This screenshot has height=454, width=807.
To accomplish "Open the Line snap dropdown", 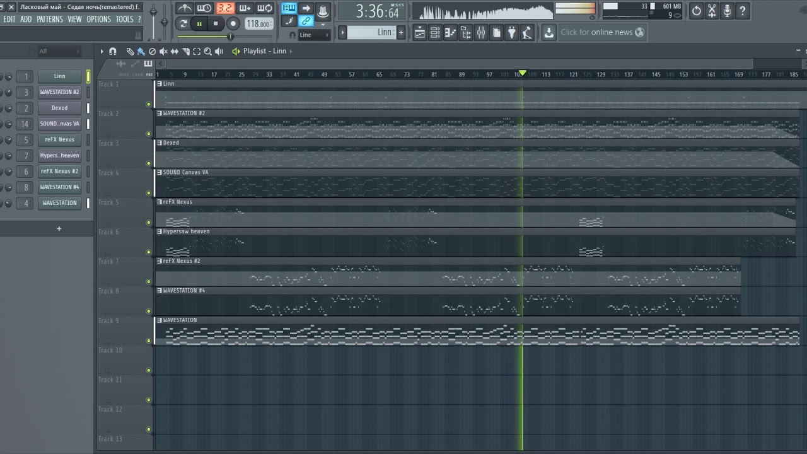I will click(314, 35).
